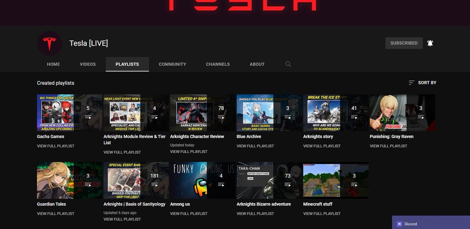View full playlist for Basis of Sanityology
Image resolution: width=470 pixels, height=229 pixels.
(x=122, y=219)
